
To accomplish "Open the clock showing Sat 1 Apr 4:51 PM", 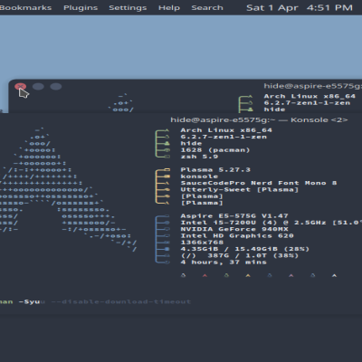I will point(300,7).
